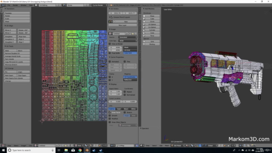
Task: Open the UVs menu in the UV editor header
Action: coord(30,145)
